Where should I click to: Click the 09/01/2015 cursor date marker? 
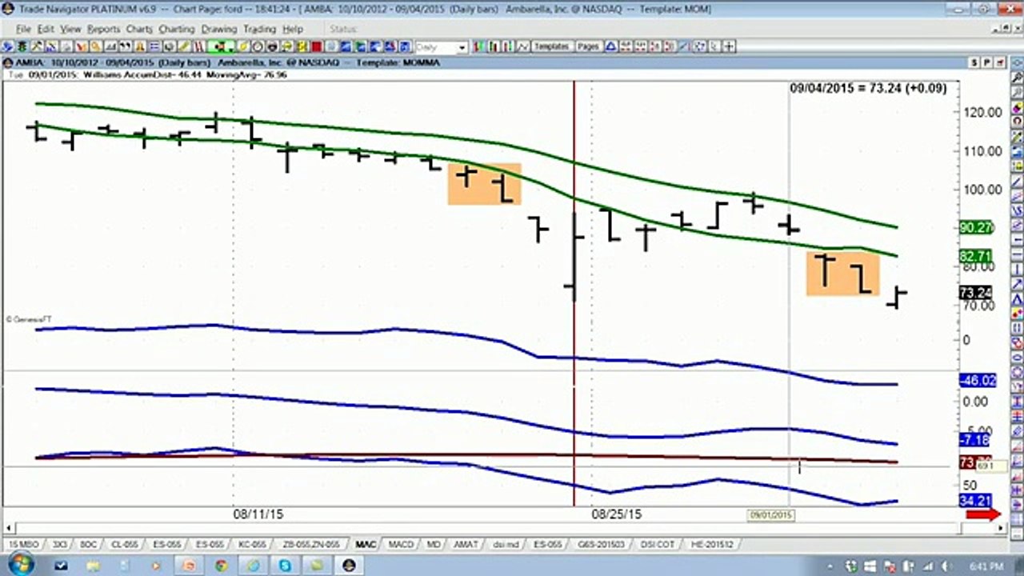770,514
